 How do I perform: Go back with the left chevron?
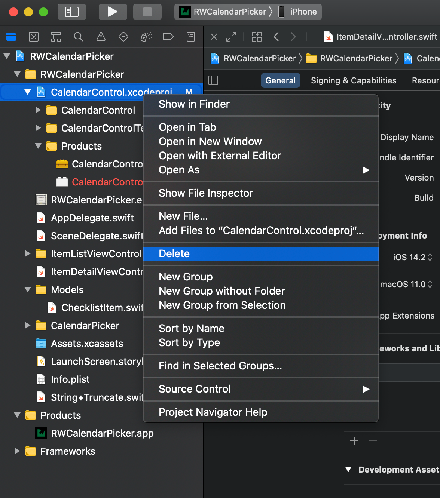pyautogui.click(x=276, y=37)
